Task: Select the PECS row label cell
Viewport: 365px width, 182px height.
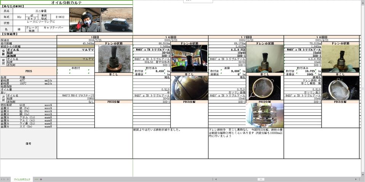Action: coord(29,71)
